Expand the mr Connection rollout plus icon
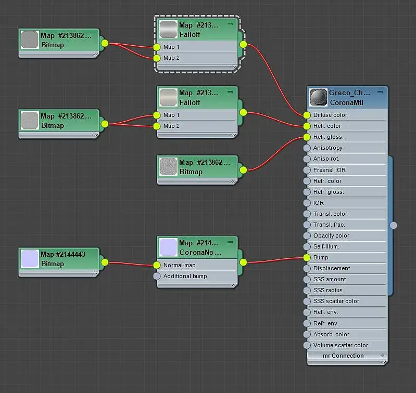Image resolution: width=416 pixels, height=393 pixels. (382, 356)
